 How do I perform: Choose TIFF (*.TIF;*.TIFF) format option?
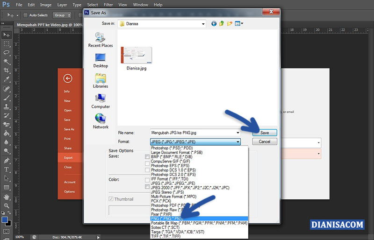click(199, 236)
